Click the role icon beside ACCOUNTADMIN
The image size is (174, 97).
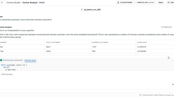click(118, 2)
